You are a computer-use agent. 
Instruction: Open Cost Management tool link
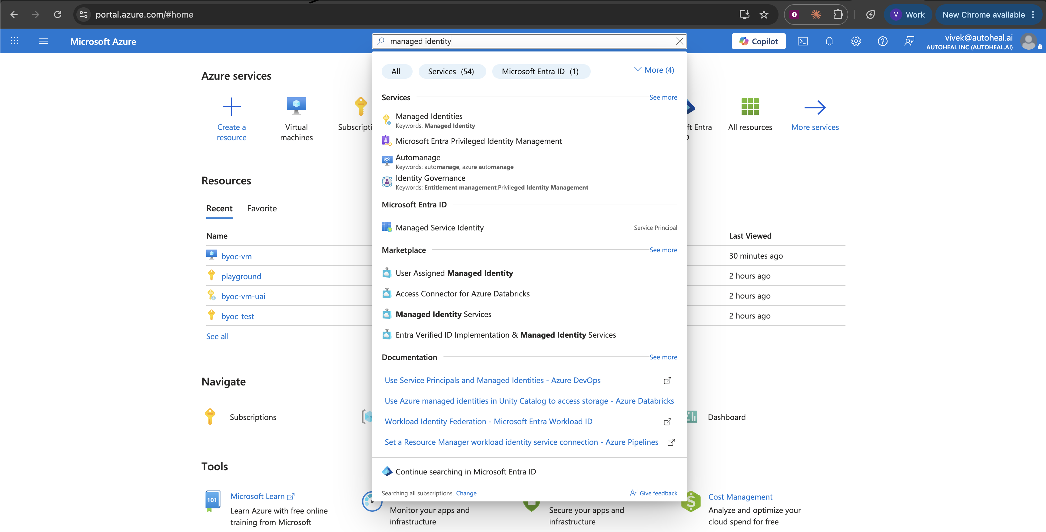pyautogui.click(x=740, y=497)
